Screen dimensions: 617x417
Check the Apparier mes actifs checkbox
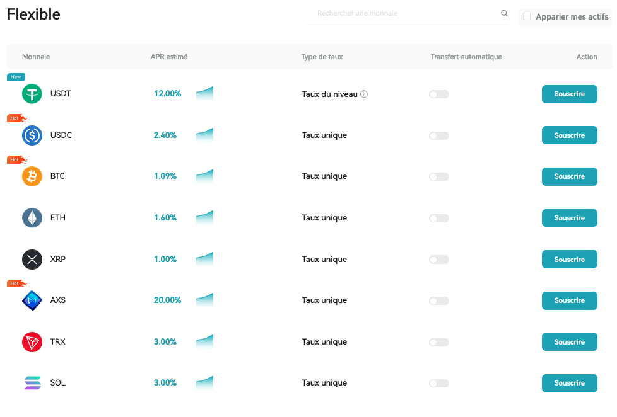pos(527,16)
